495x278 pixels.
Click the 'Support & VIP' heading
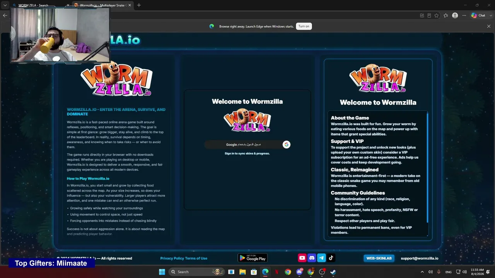[x=347, y=141]
